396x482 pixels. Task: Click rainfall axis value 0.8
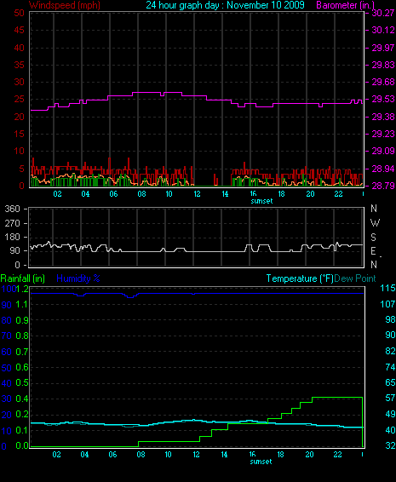click(x=22, y=336)
